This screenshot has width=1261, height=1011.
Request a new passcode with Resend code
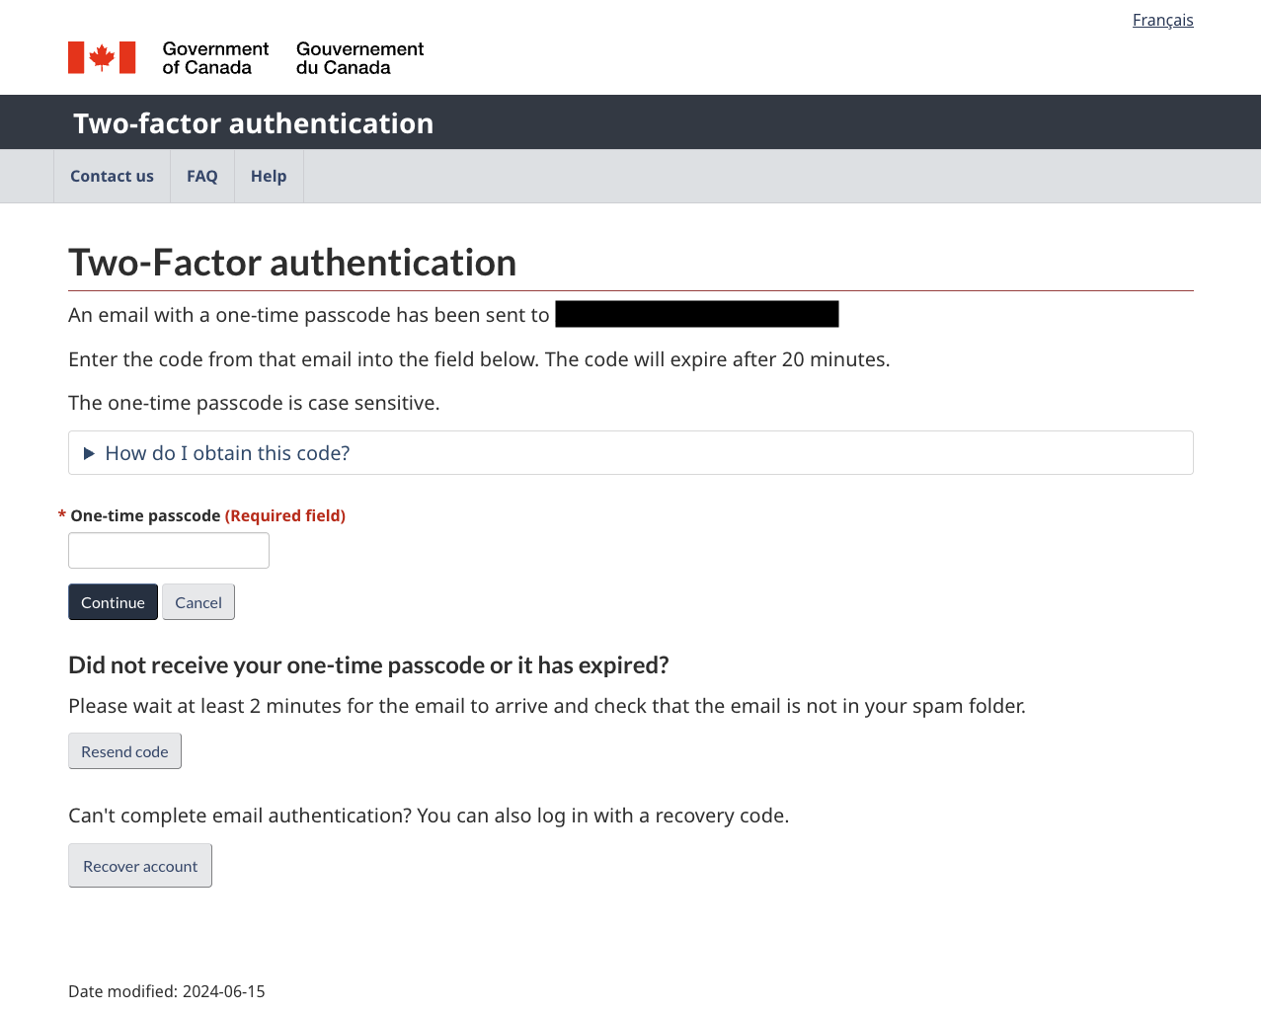pyautogui.click(x=124, y=751)
